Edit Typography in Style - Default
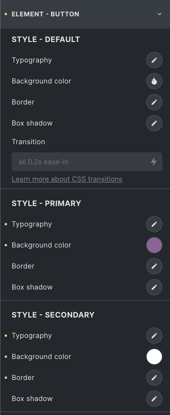Image resolution: width=170 pixels, height=415 pixels. 154,60
